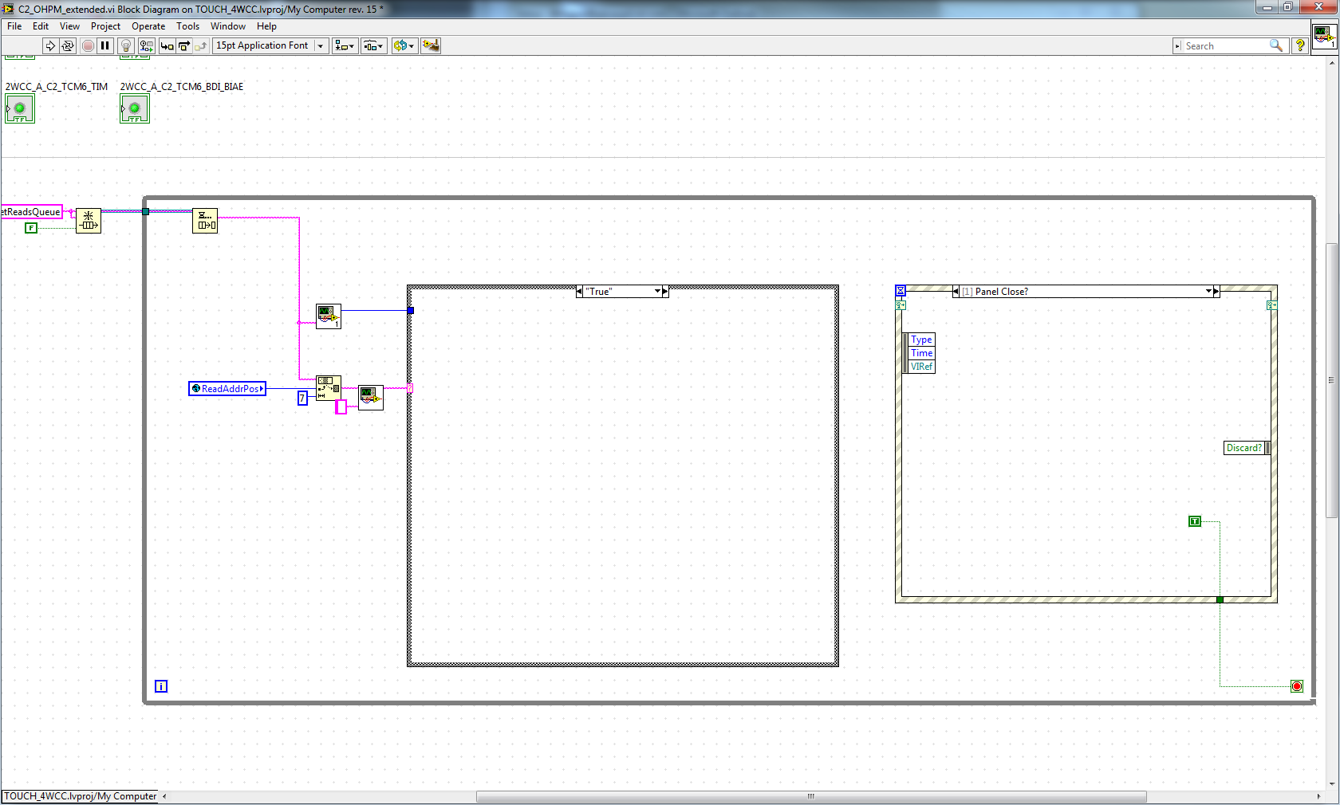1340x805 pixels.
Task: Click the Clean Up Diagram icon
Action: 431,46
